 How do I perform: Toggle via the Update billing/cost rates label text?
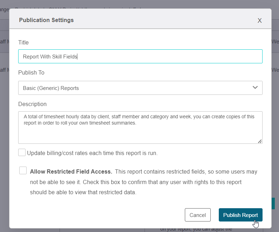point(92,153)
